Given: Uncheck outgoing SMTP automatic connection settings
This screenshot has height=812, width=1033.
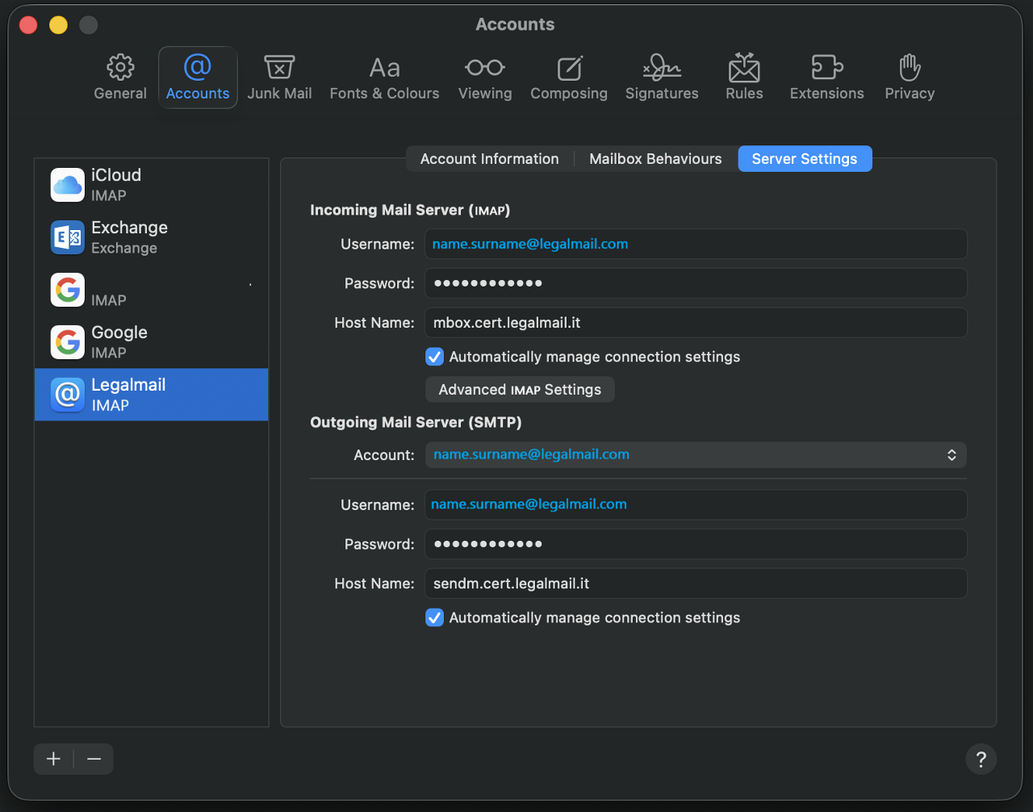Looking at the screenshot, I should click(435, 617).
